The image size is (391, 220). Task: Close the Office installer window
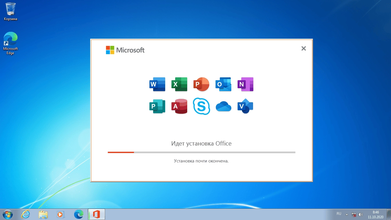click(304, 49)
